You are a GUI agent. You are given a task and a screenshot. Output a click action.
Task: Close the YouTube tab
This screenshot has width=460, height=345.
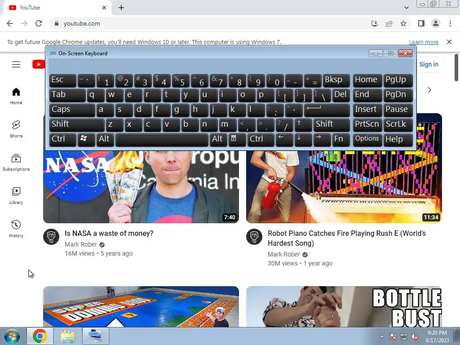(104, 8)
